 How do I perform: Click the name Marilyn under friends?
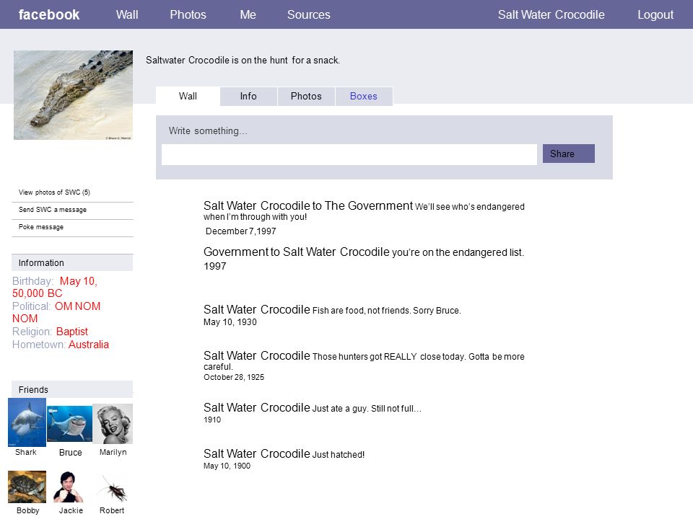point(113,452)
